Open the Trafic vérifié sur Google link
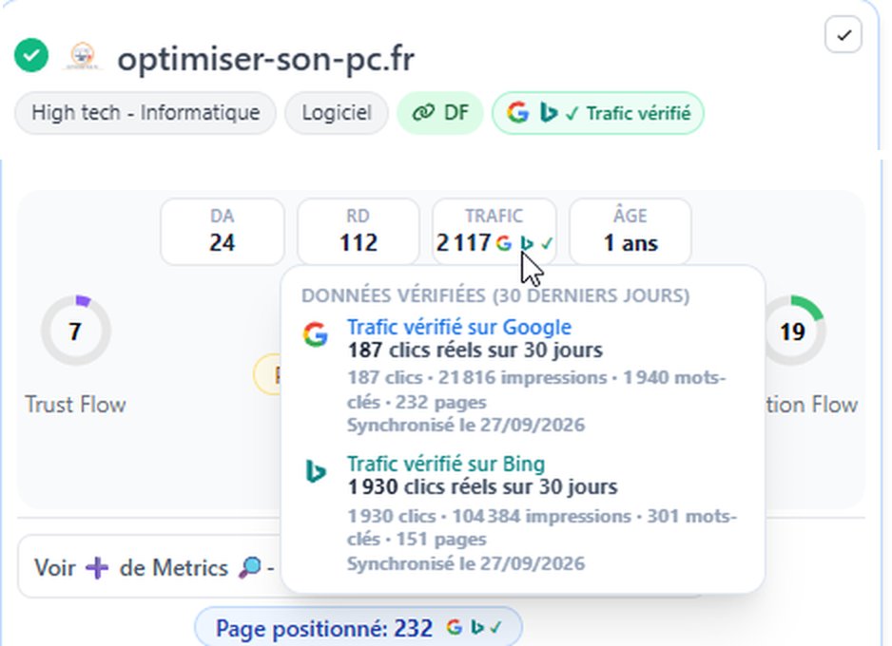892x646 pixels. click(459, 327)
